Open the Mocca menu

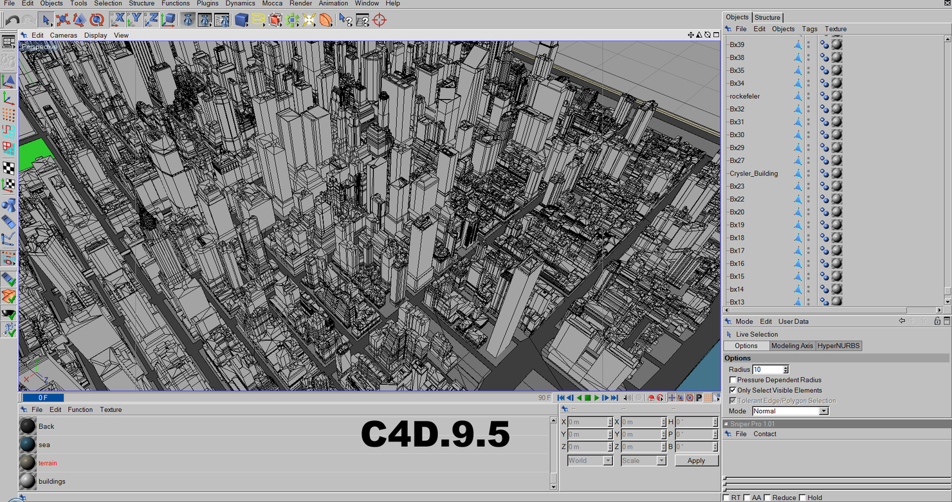pyautogui.click(x=272, y=3)
